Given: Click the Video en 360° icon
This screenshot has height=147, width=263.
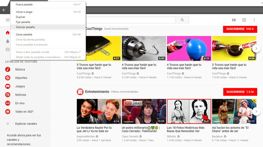Looking at the screenshot, I should 8,112.
